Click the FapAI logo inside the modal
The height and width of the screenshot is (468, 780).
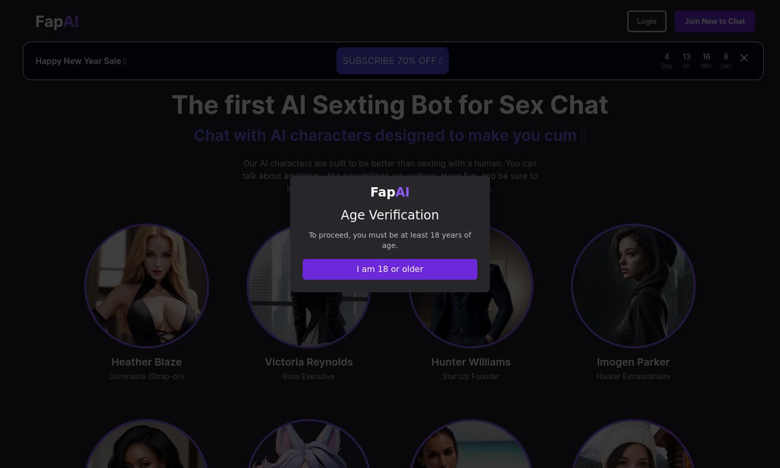click(390, 192)
